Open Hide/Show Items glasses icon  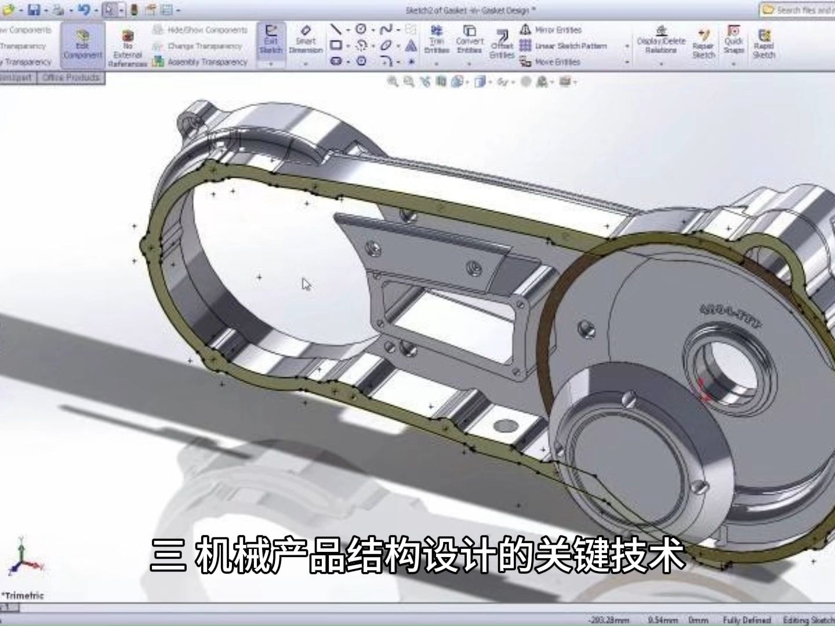(503, 82)
